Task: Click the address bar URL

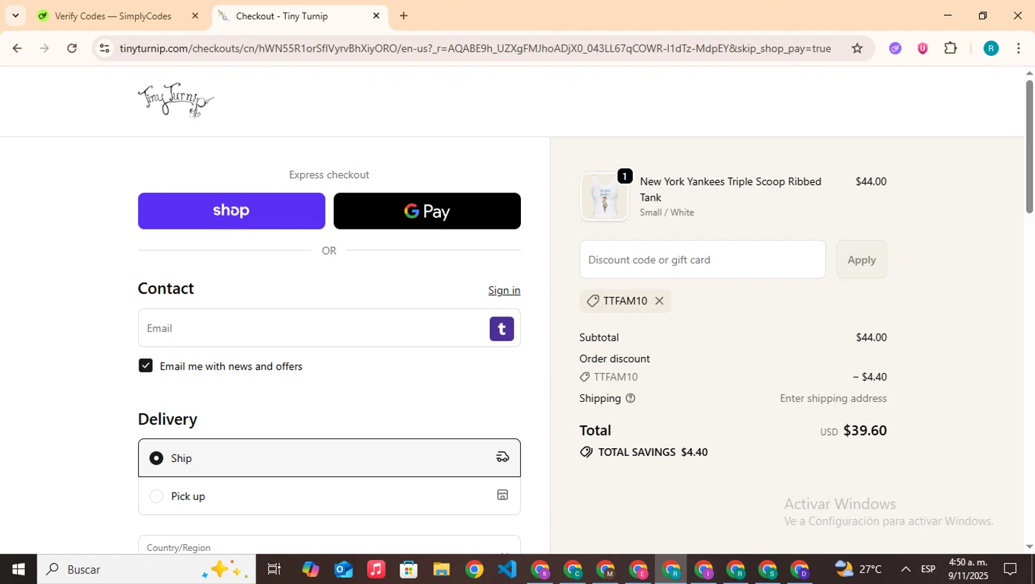Action: pyautogui.click(x=475, y=48)
